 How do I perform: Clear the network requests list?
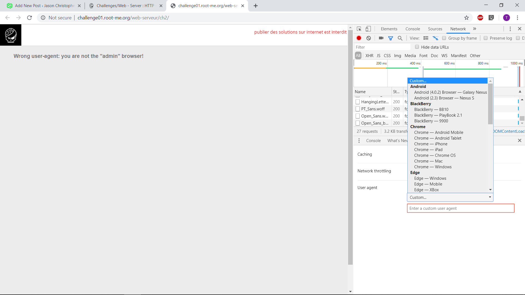pos(369,38)
